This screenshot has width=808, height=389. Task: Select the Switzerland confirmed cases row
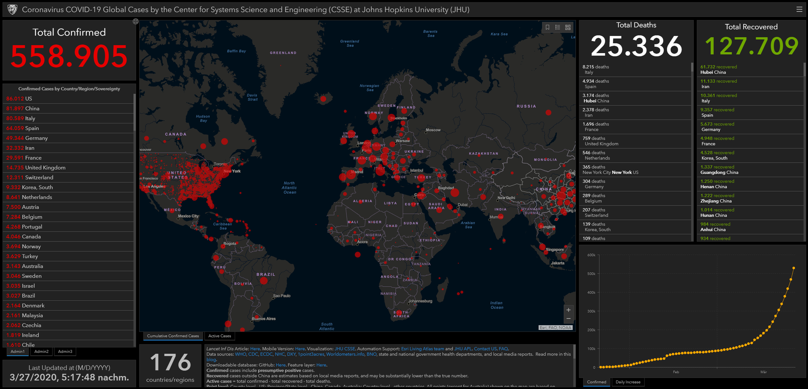(x=69, y=177)
